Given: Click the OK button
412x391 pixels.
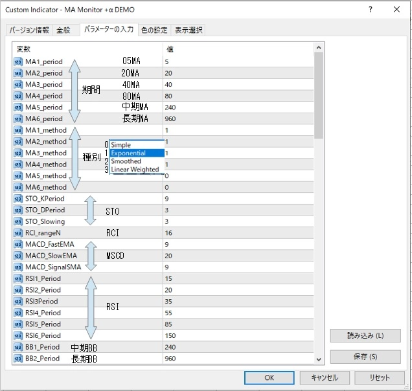Looking at the screenshot, I should [x=269, y=377].
